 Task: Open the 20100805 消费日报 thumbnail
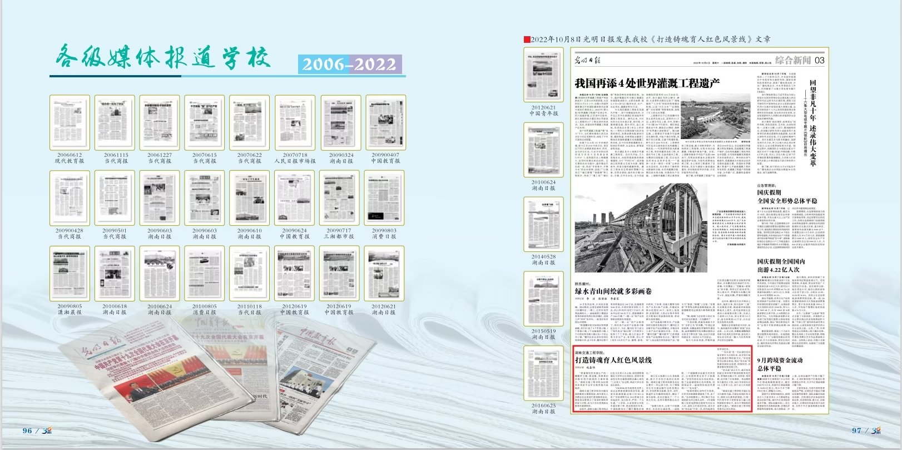pyautogui.click(x=205, y=273)
